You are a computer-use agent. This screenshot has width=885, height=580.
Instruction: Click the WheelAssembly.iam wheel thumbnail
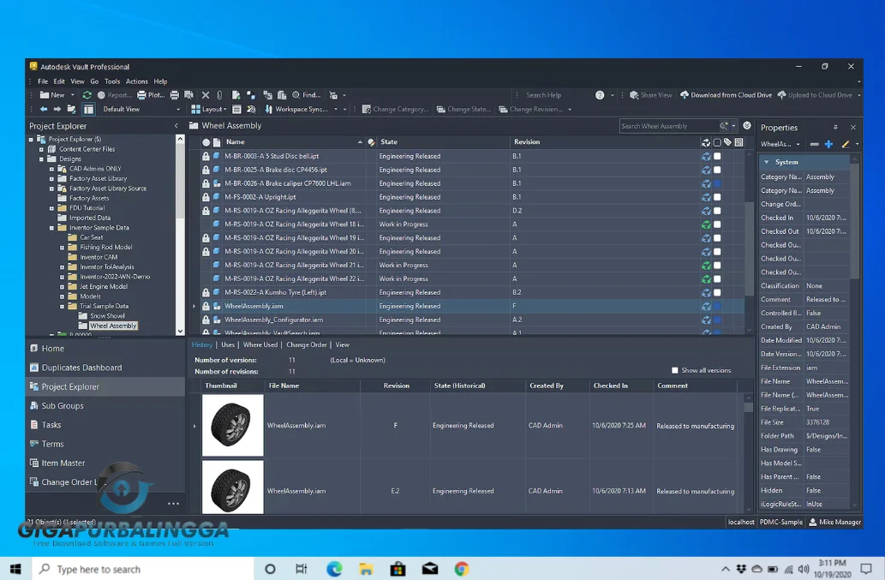click(231, 425)
